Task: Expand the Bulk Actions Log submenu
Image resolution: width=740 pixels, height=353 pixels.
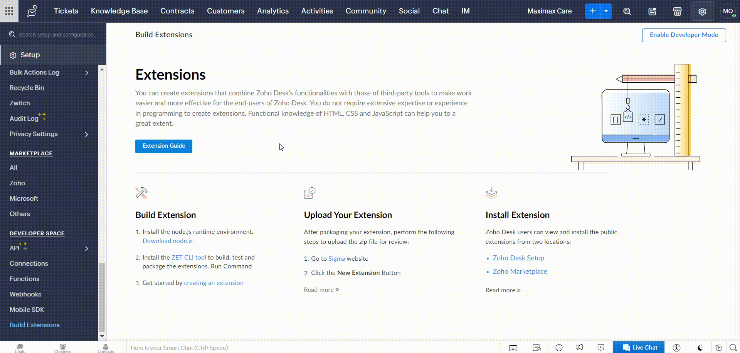Action: (86, 73)
